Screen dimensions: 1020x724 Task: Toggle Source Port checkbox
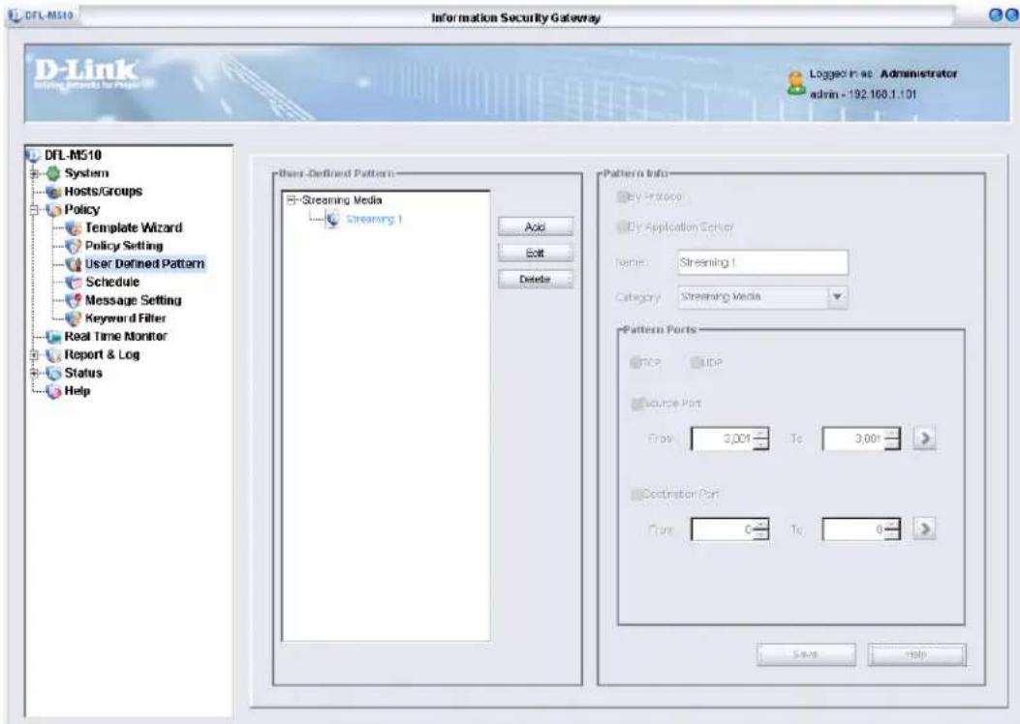(x=636, y=404)
